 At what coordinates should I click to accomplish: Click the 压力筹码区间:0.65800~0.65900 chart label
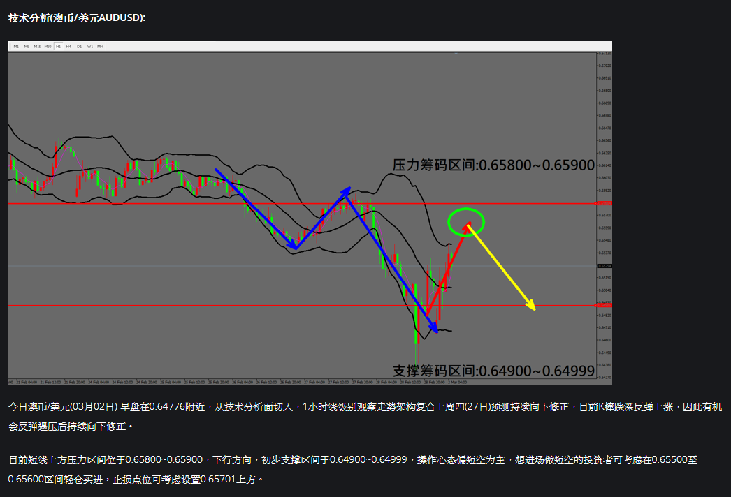click(493, 165)
